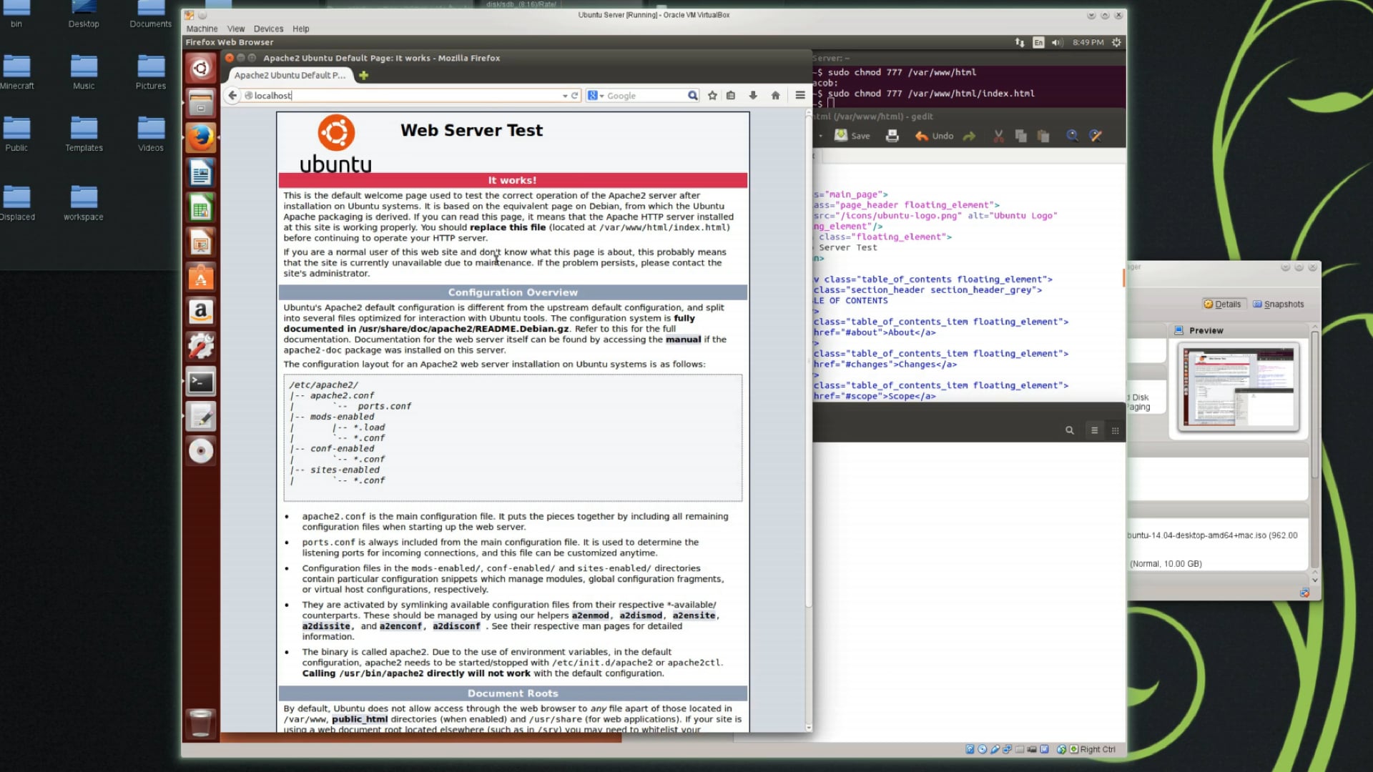Print document from gedit toolbar
Screen dimensions: 1373x772
pyautogui.click(x=892, y=136)
